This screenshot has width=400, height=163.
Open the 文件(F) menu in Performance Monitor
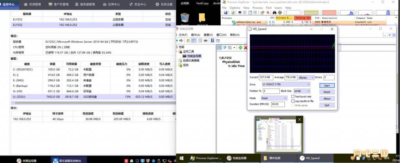click(183, 35)
